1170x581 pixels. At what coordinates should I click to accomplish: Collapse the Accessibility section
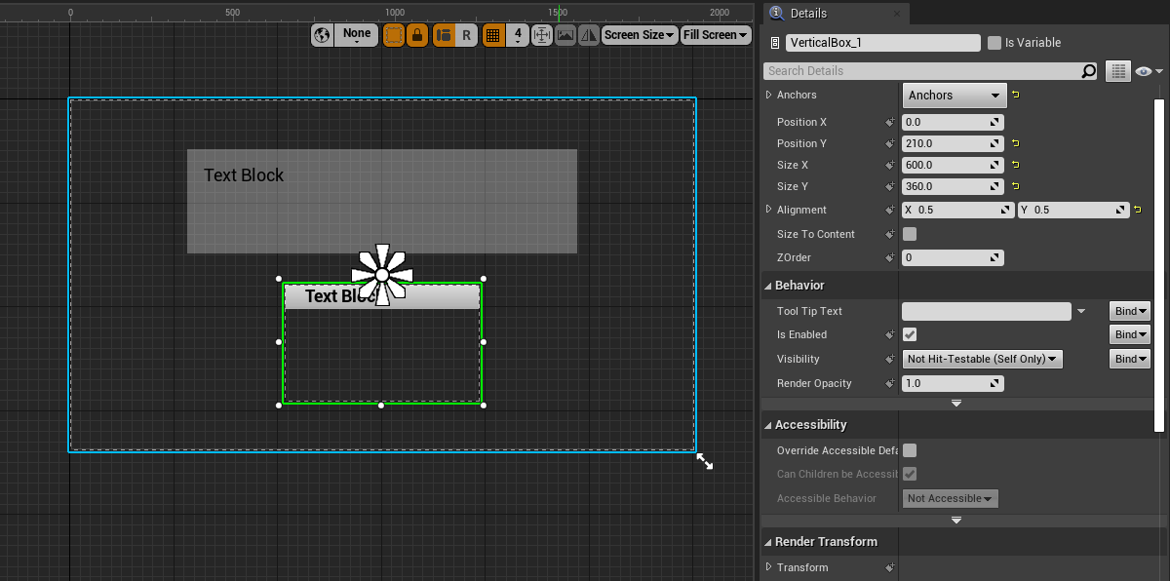click(767, 425)
